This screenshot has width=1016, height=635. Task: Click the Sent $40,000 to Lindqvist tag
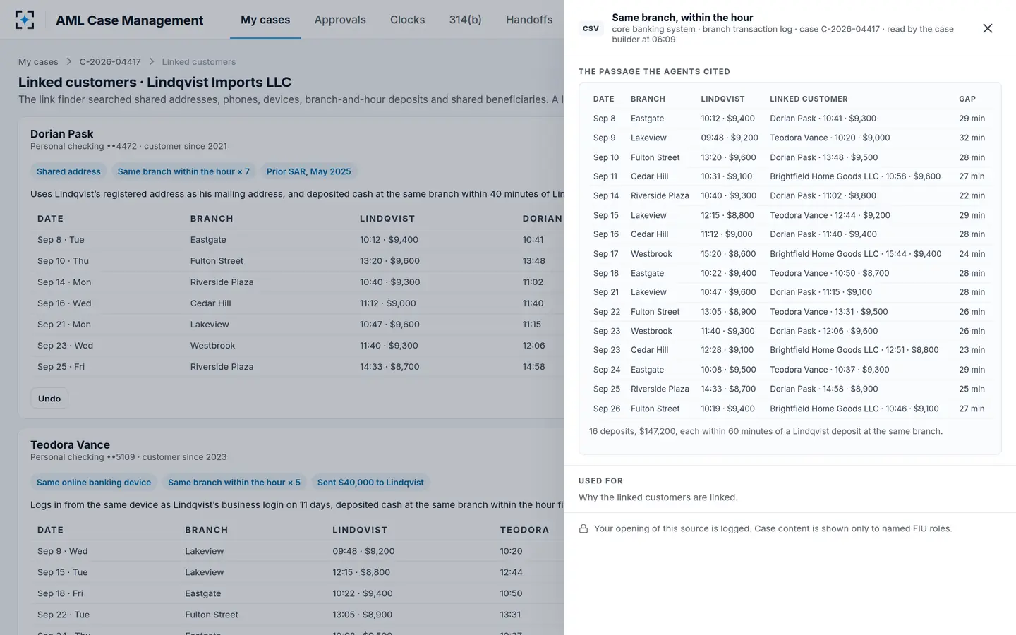click(370, 483)
